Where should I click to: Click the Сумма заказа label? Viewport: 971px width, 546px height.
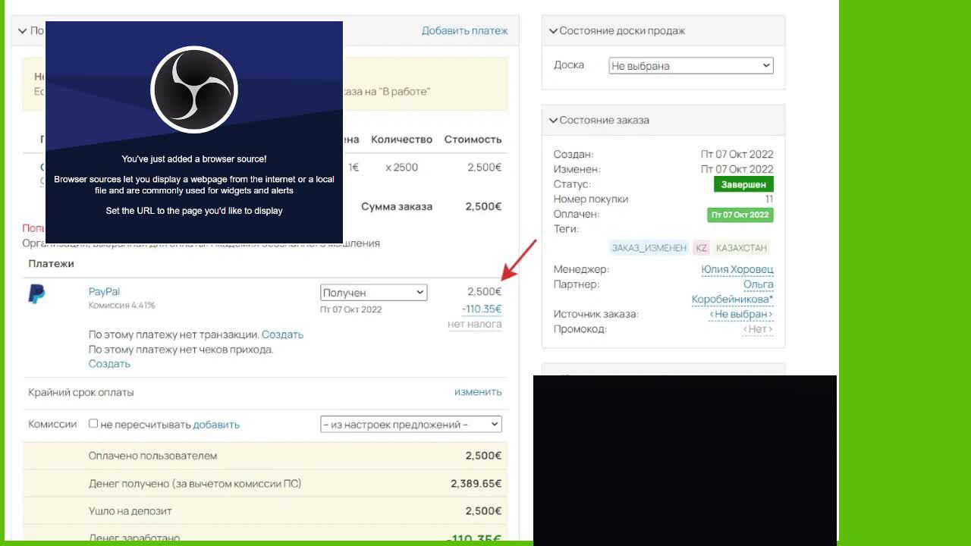click(x=397, y=206)
